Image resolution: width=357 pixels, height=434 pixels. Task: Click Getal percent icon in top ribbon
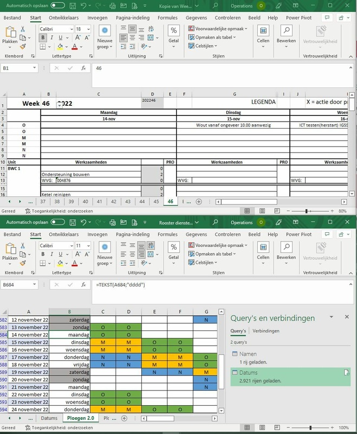pos(173,30)
